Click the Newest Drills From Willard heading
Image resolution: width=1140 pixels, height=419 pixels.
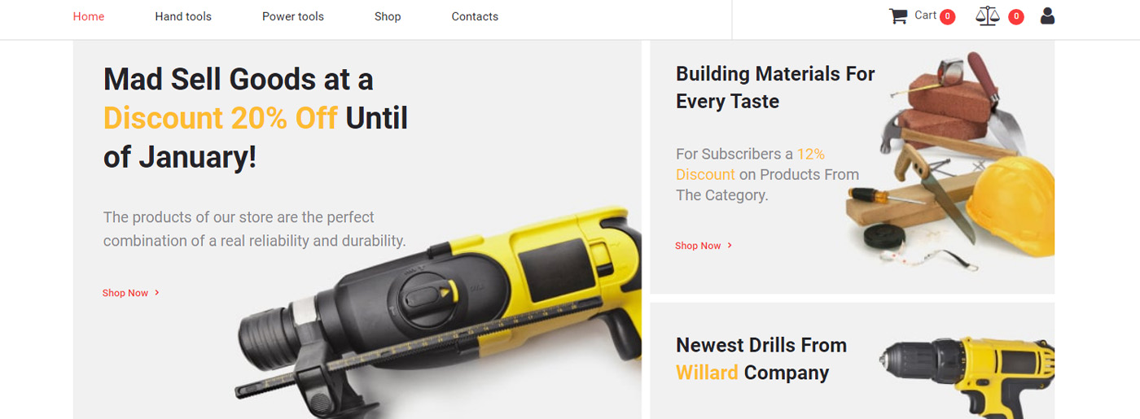(761, 359)
